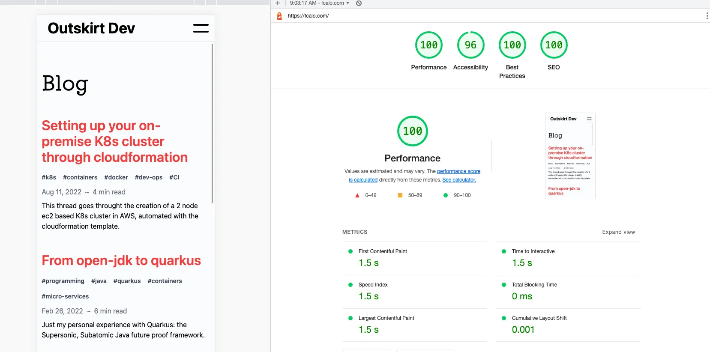Click the #java tag

click(x=99, y=281)
